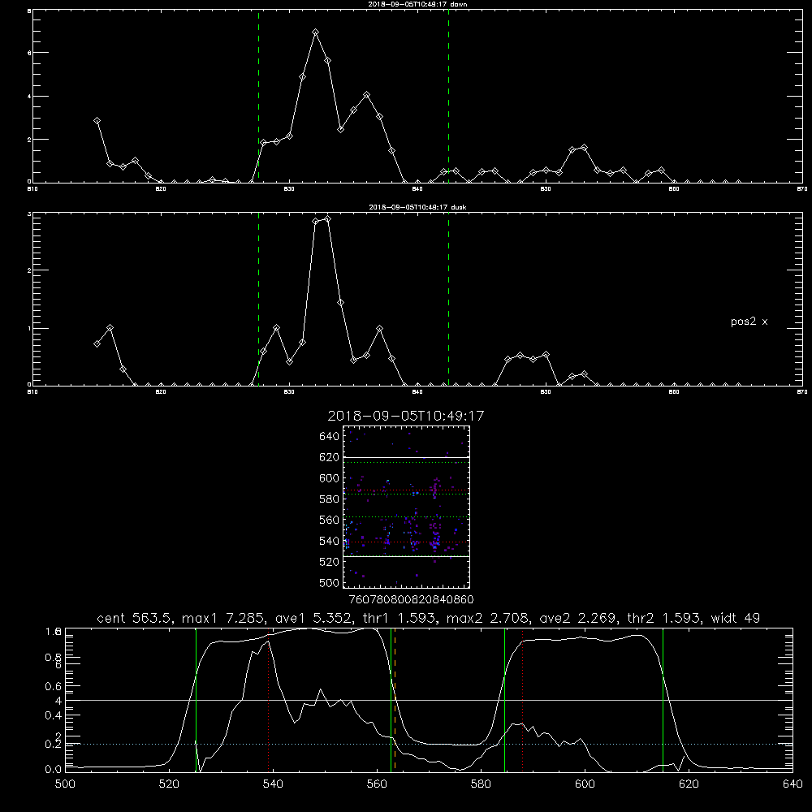Click the '2018-09-05T10:49:17 dusk' plot title
812x812 pixels.
[x=417, y=207]
